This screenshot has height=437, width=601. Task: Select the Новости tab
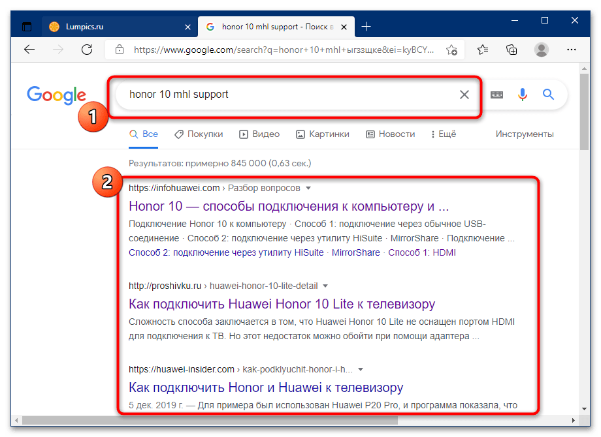[391, 134]
